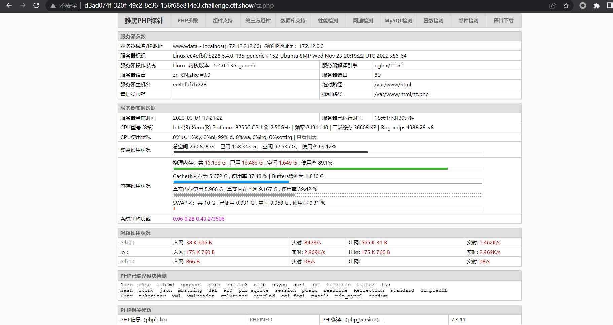Click the CPU model 'Intel(R) Xeon(R) Platinum 8255C' text
The width and height of the screenshot is (613, 325).
pos(212,128)
